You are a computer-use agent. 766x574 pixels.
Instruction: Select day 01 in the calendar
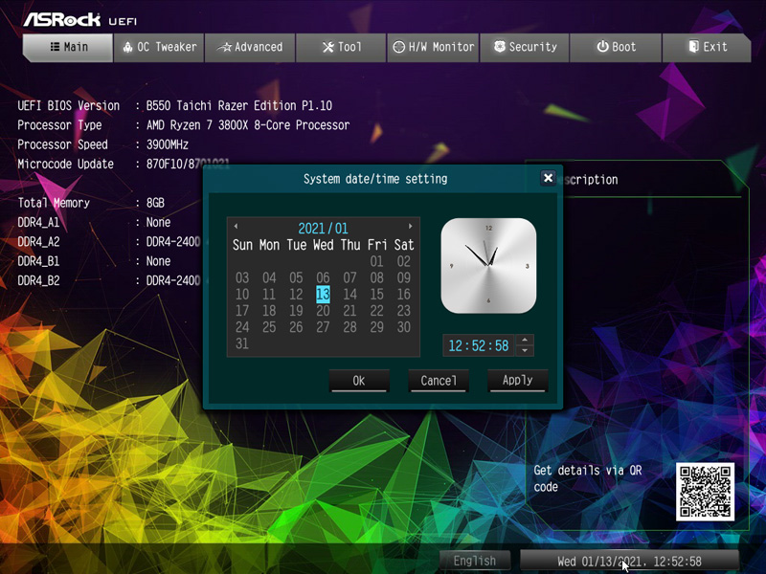pyautogui.click(x=376, y=261)
